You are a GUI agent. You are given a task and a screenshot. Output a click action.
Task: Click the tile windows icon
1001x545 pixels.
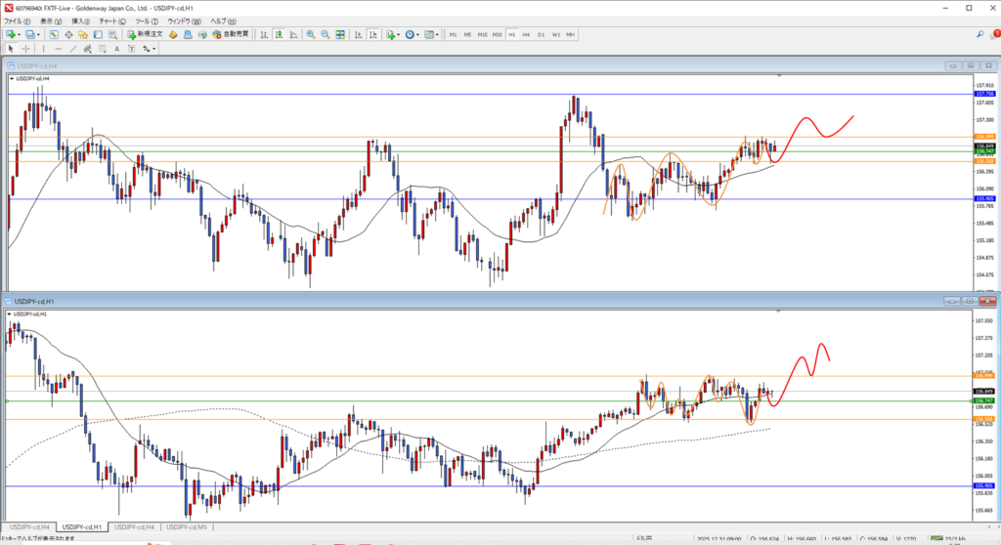(x=339, y=34)
